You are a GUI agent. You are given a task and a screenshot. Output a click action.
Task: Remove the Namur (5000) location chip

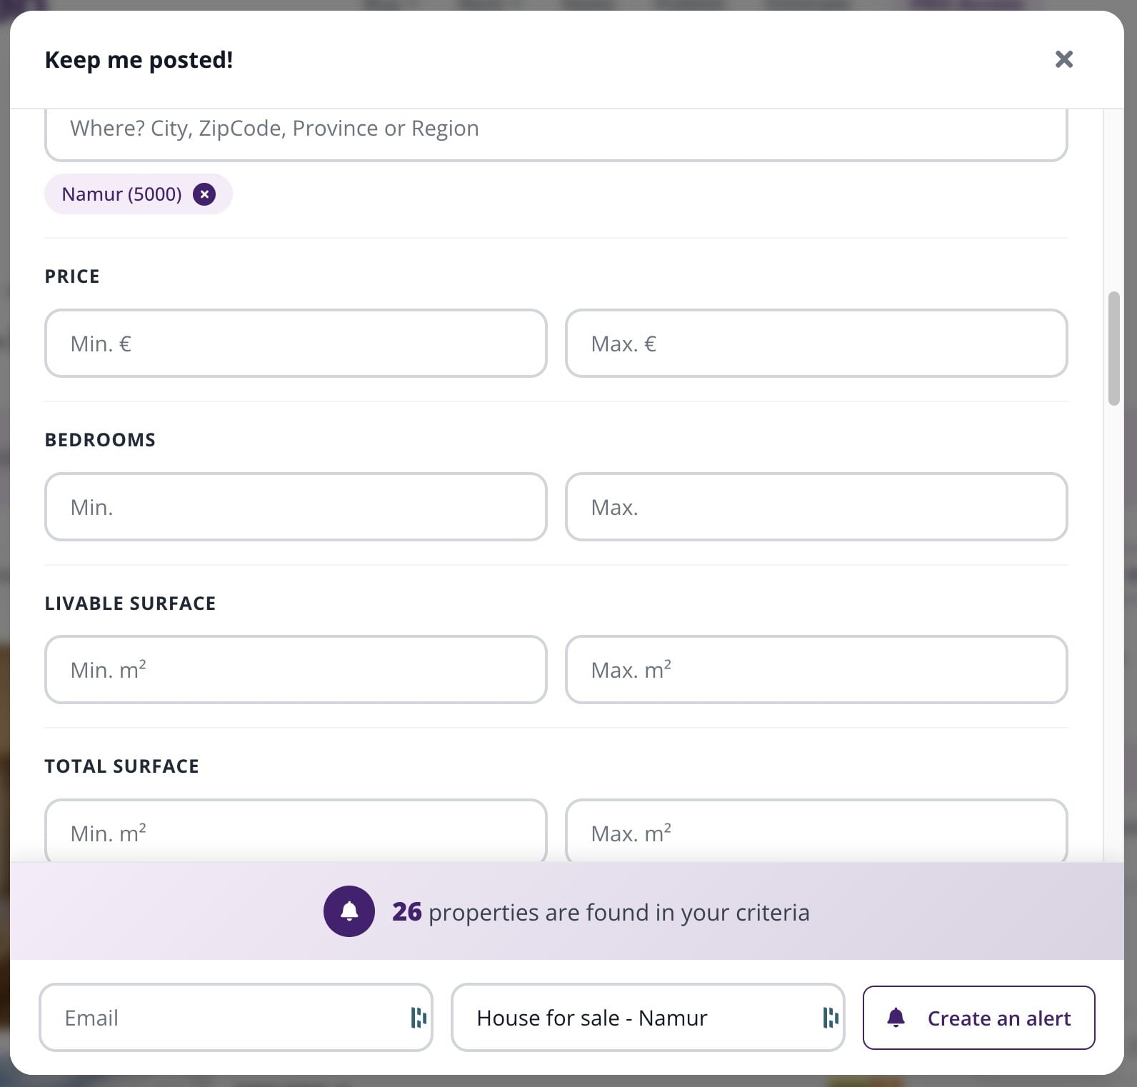pos(204,194)
